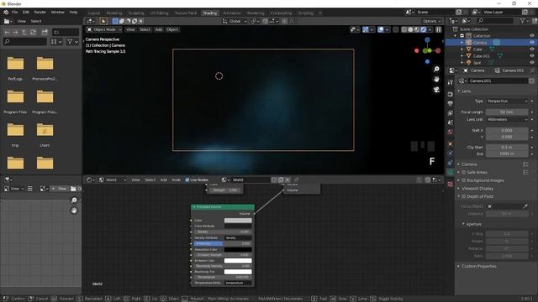
Task: Switch to Layout workspace tab
Action: 93,13
